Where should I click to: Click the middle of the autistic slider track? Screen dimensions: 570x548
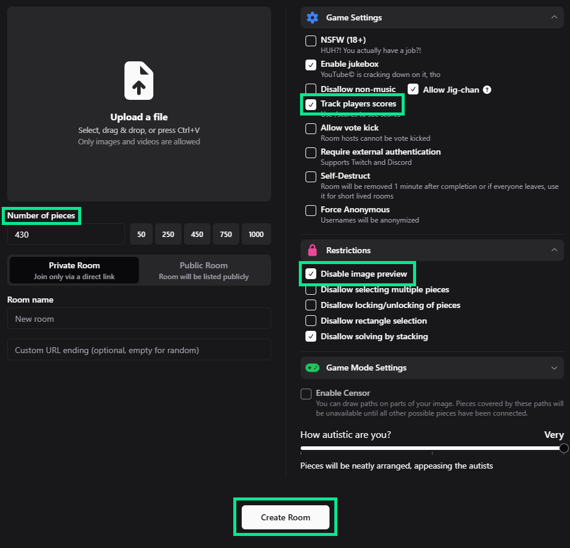[432, 448]
